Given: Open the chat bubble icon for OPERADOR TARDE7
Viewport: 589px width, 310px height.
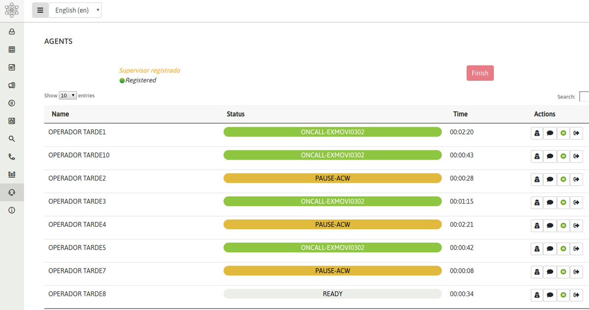Looking at the screenshot, I should [550, 272].
